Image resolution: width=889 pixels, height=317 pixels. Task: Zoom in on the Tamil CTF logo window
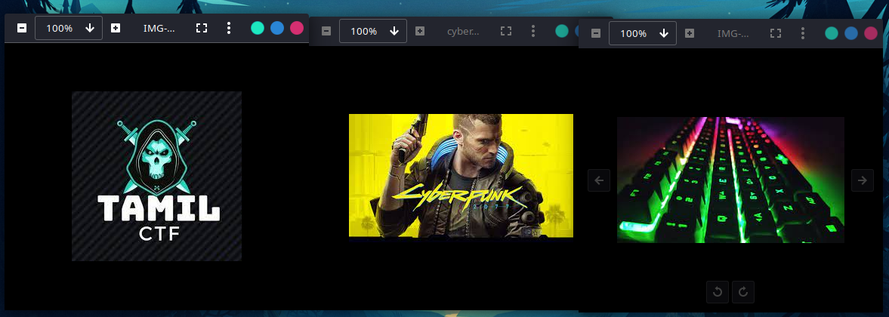116,28
